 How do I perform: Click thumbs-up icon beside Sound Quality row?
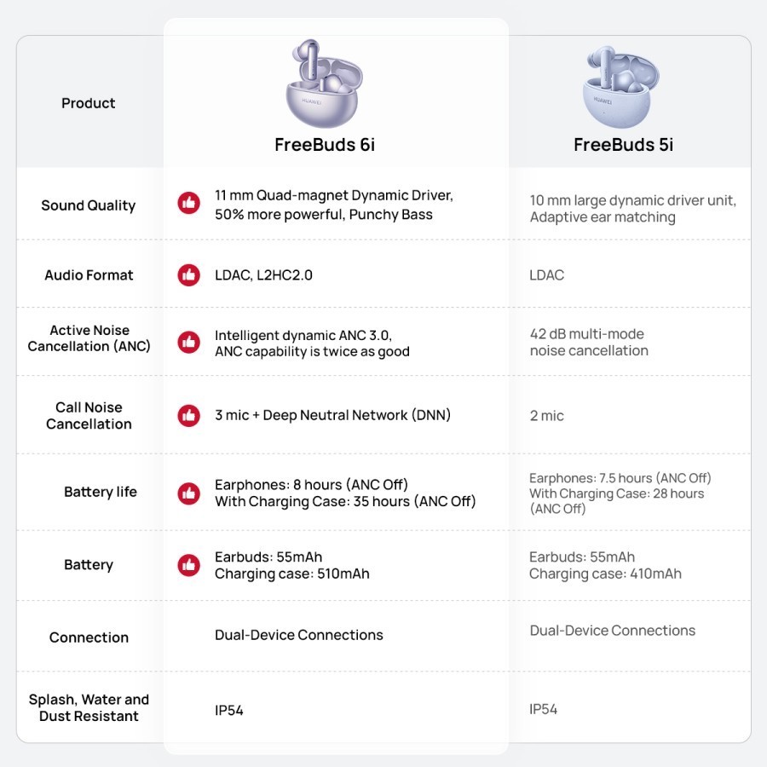(x=188, y=203)
